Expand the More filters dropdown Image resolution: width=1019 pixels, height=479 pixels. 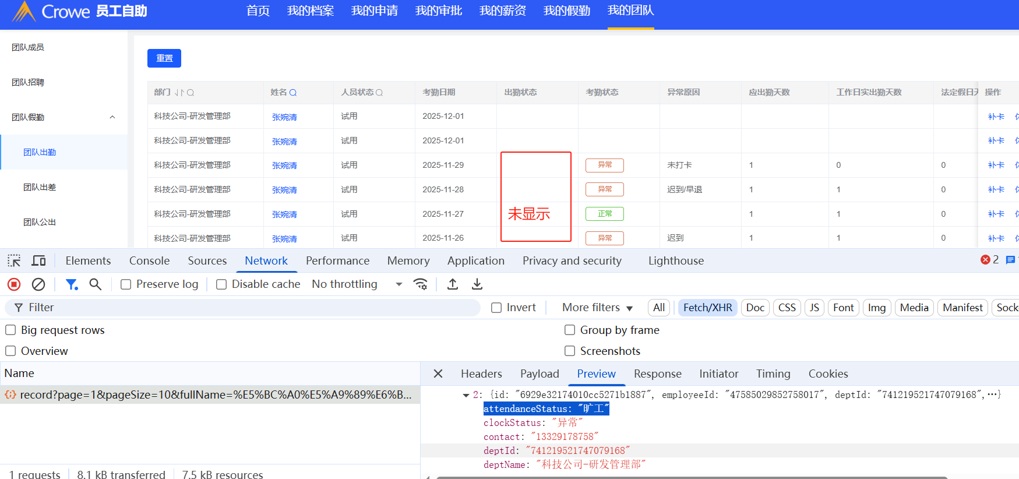(597, 308)
